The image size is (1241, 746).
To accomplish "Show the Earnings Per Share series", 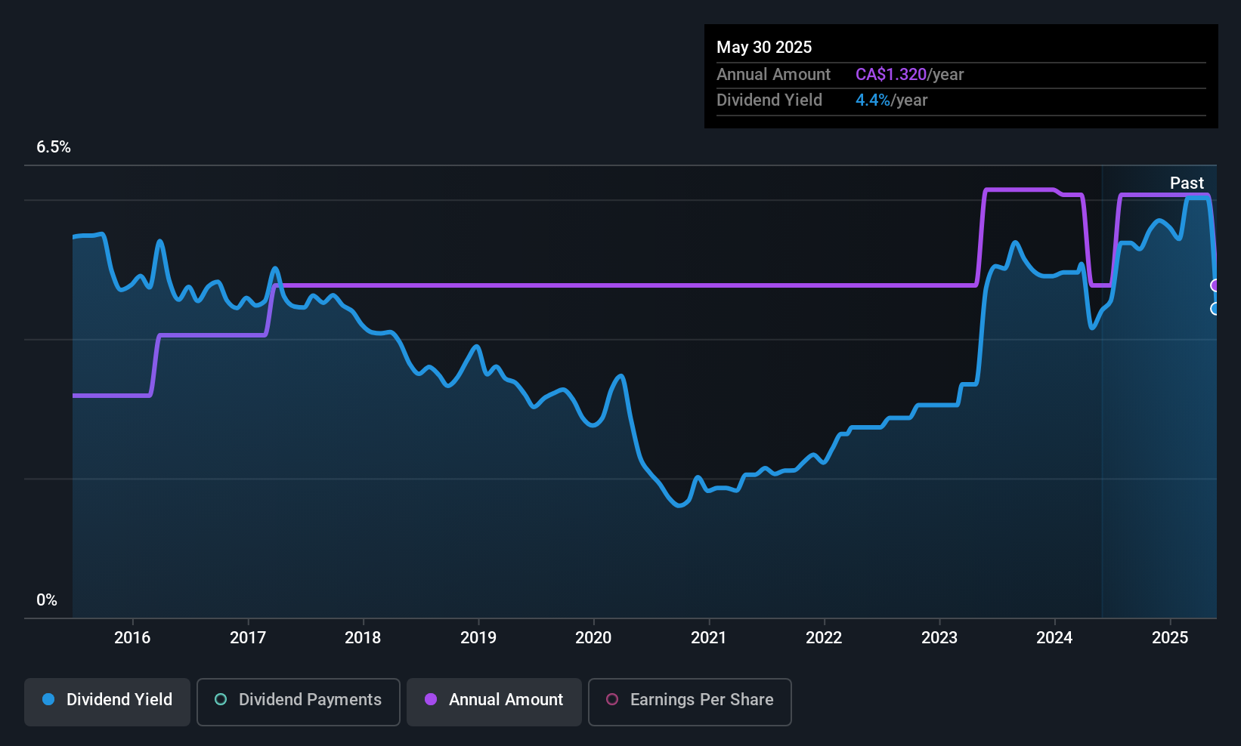I will (689, 700).
